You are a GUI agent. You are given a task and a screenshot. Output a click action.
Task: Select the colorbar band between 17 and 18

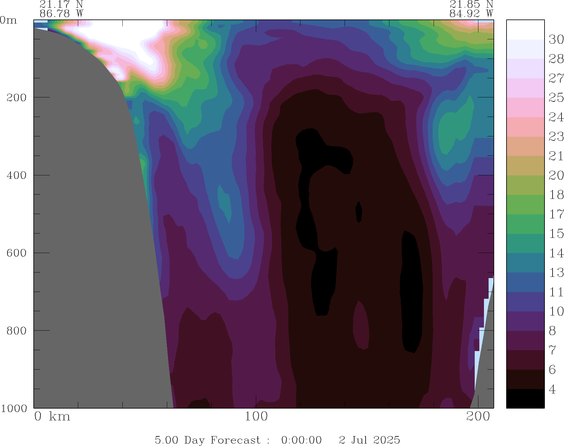click(525, 204)
